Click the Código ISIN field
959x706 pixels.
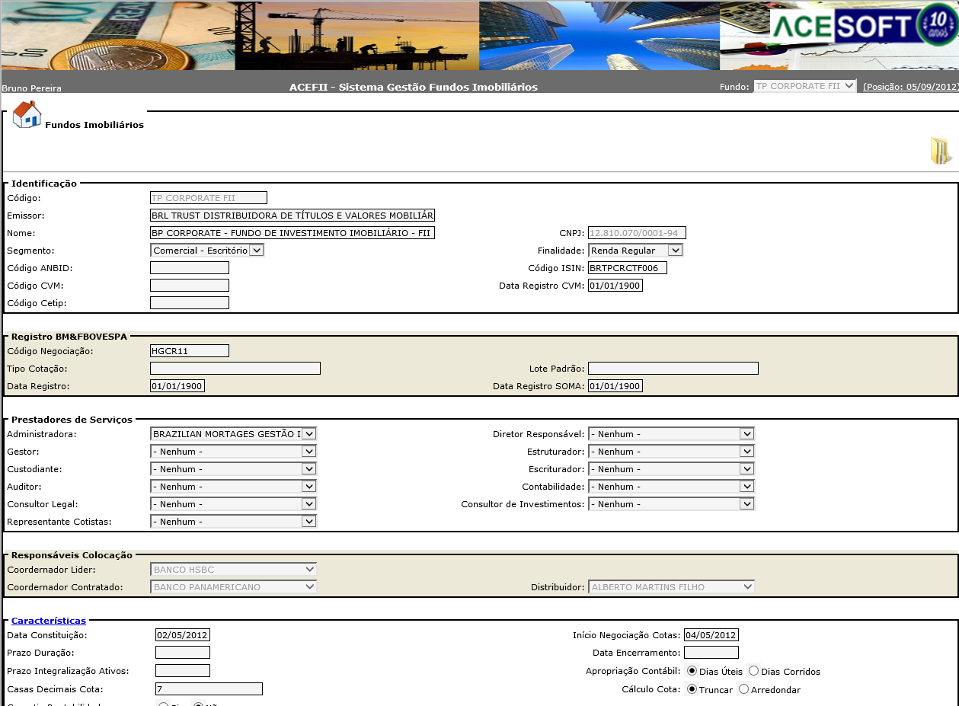pos(628,268)
